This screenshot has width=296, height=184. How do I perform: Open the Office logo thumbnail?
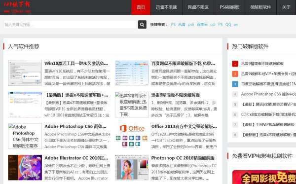[x=132, y=136]
